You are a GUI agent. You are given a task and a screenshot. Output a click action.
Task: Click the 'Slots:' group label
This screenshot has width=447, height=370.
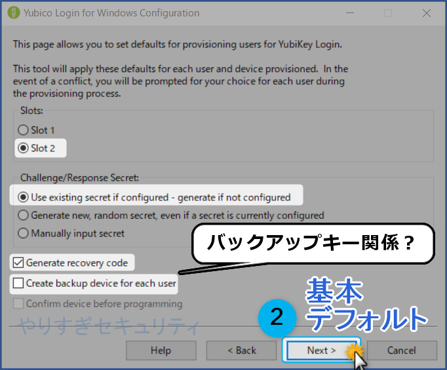31,111
